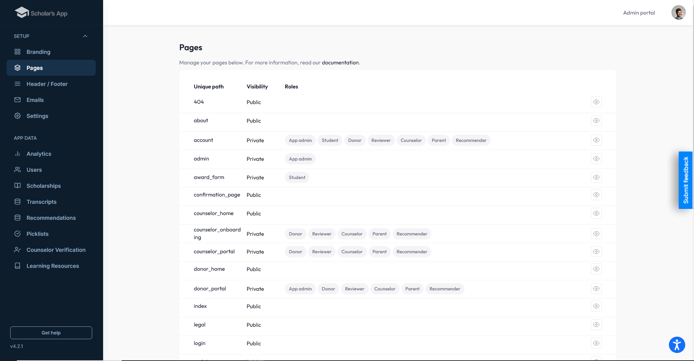View the admin page eye icon
The width and height of the screenshot is (694, 361).
(596, 159)
